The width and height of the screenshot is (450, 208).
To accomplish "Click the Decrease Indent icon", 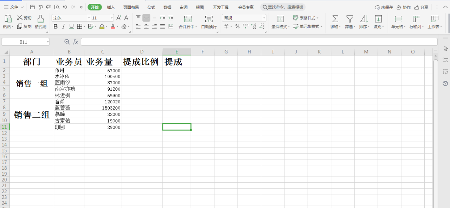I will [x=162, y=18].
